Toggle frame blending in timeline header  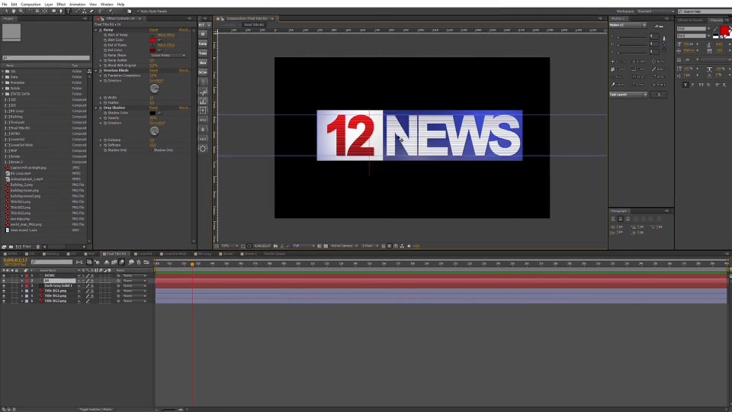point(114,262)
